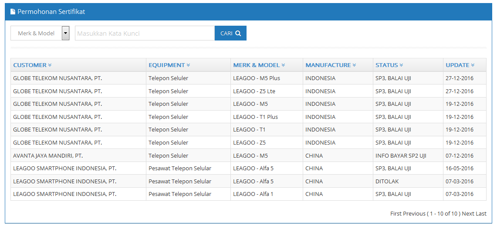Select the AVANTA JAYA MANDIRI, PT. row
Screen dimensions: 497x226
point(248,155)
